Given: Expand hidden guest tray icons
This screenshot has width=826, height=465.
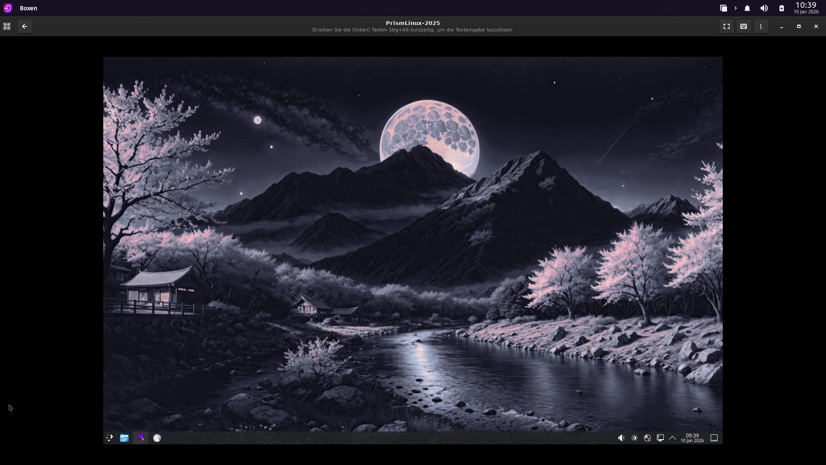Looking at the screenshot, I should click(672, 438).
